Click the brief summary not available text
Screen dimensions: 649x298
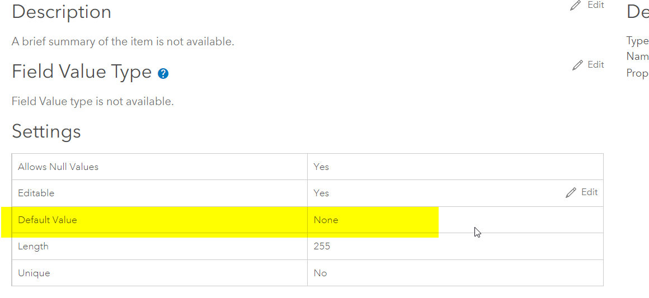coord(123,41)
